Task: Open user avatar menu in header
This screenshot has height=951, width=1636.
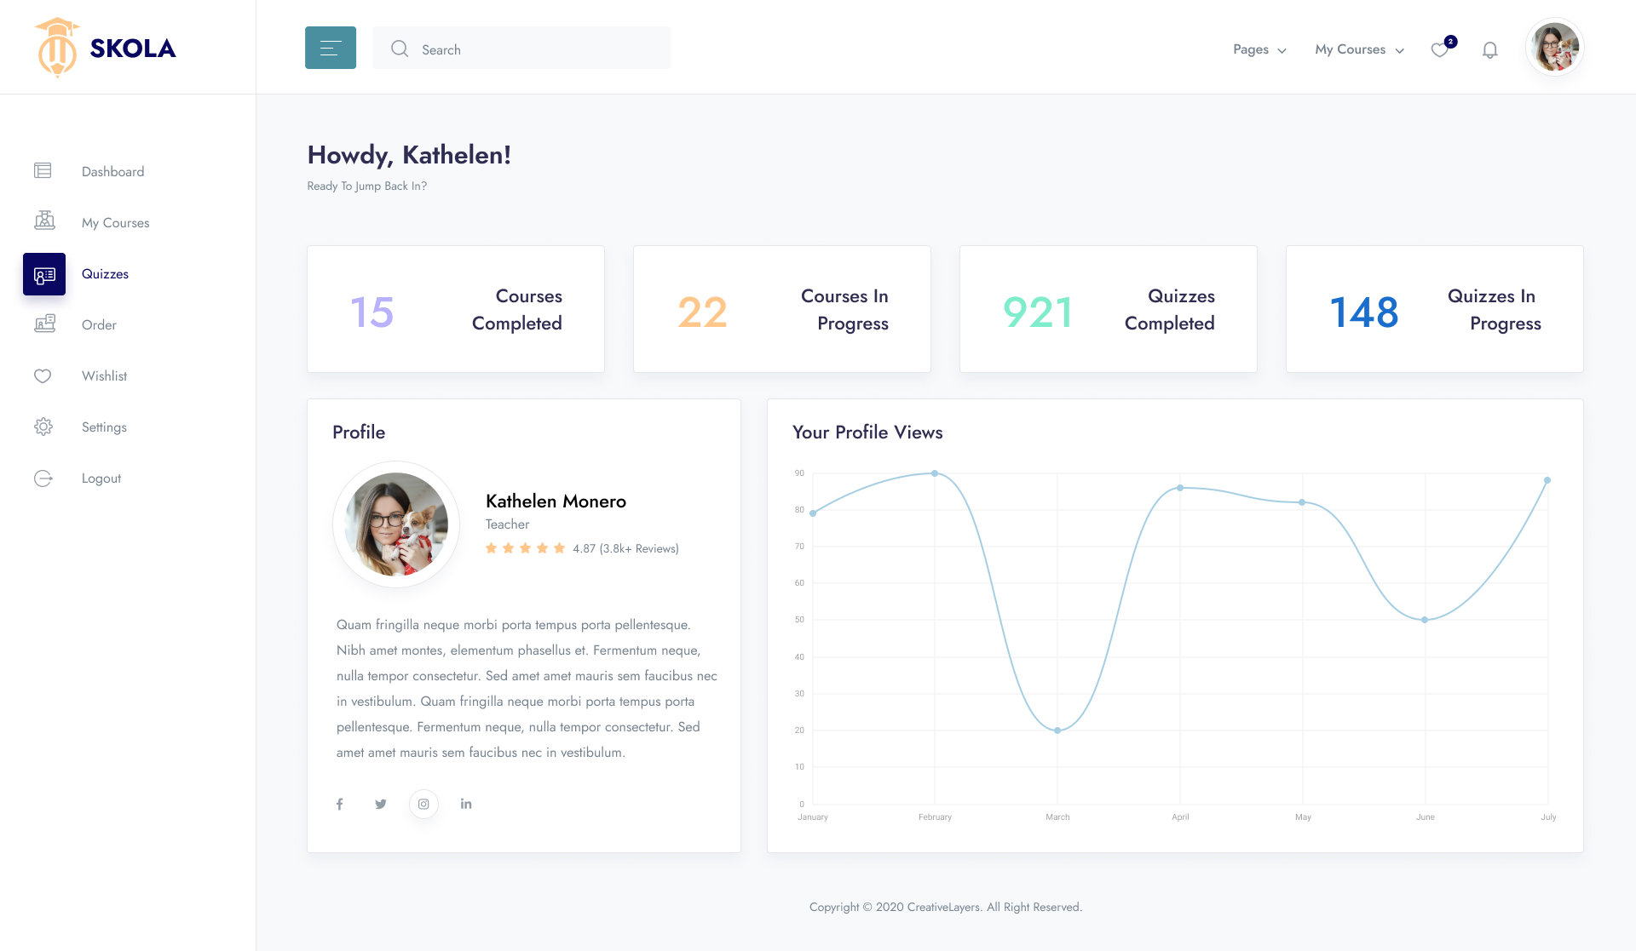Action: click(1554, 48)
